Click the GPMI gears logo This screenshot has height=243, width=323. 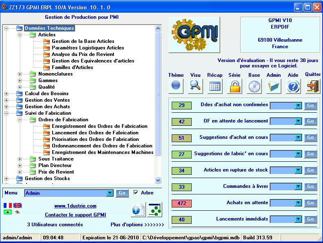pos(195,35)
